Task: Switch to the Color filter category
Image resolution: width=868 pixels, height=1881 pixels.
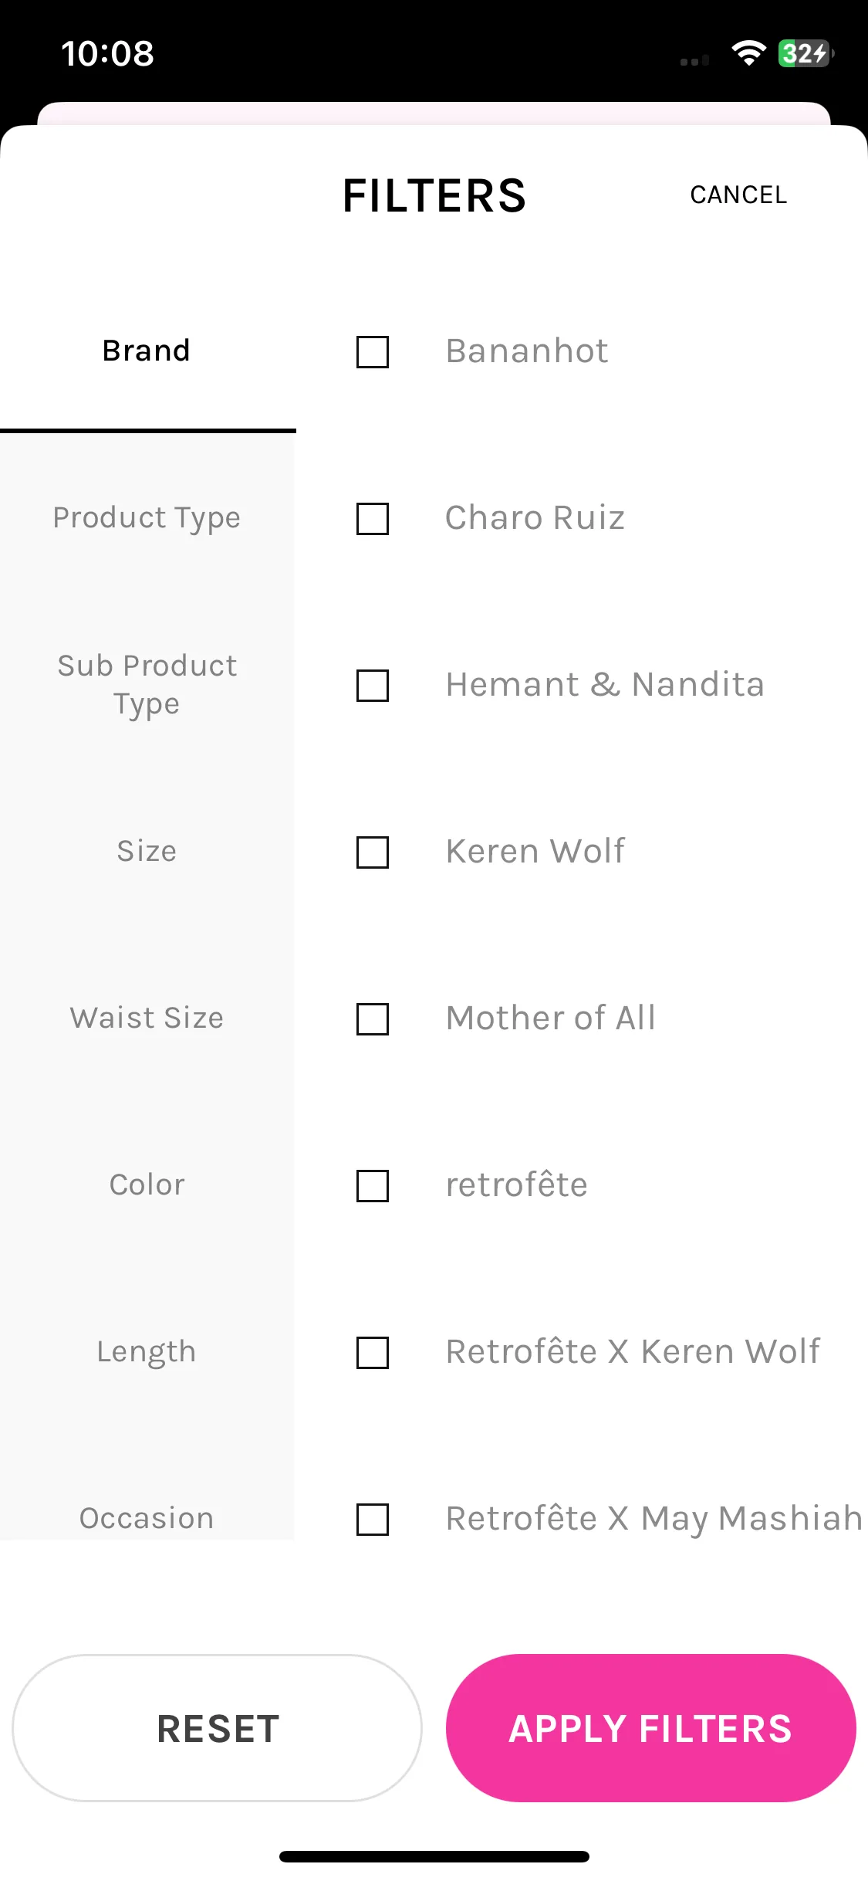Action: [x=147, y=1185]
